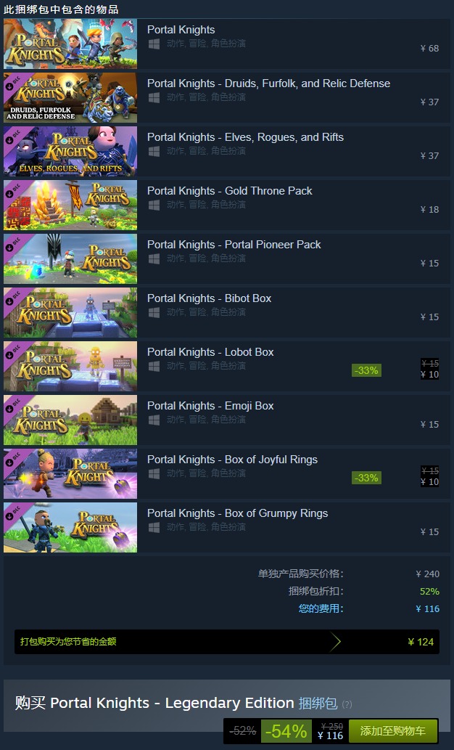Click the -33% discount badge for Lobot Box
Image resolution: width=454 pixels, height=750 pixels.
pyautogui.click(x=366, y=370)
